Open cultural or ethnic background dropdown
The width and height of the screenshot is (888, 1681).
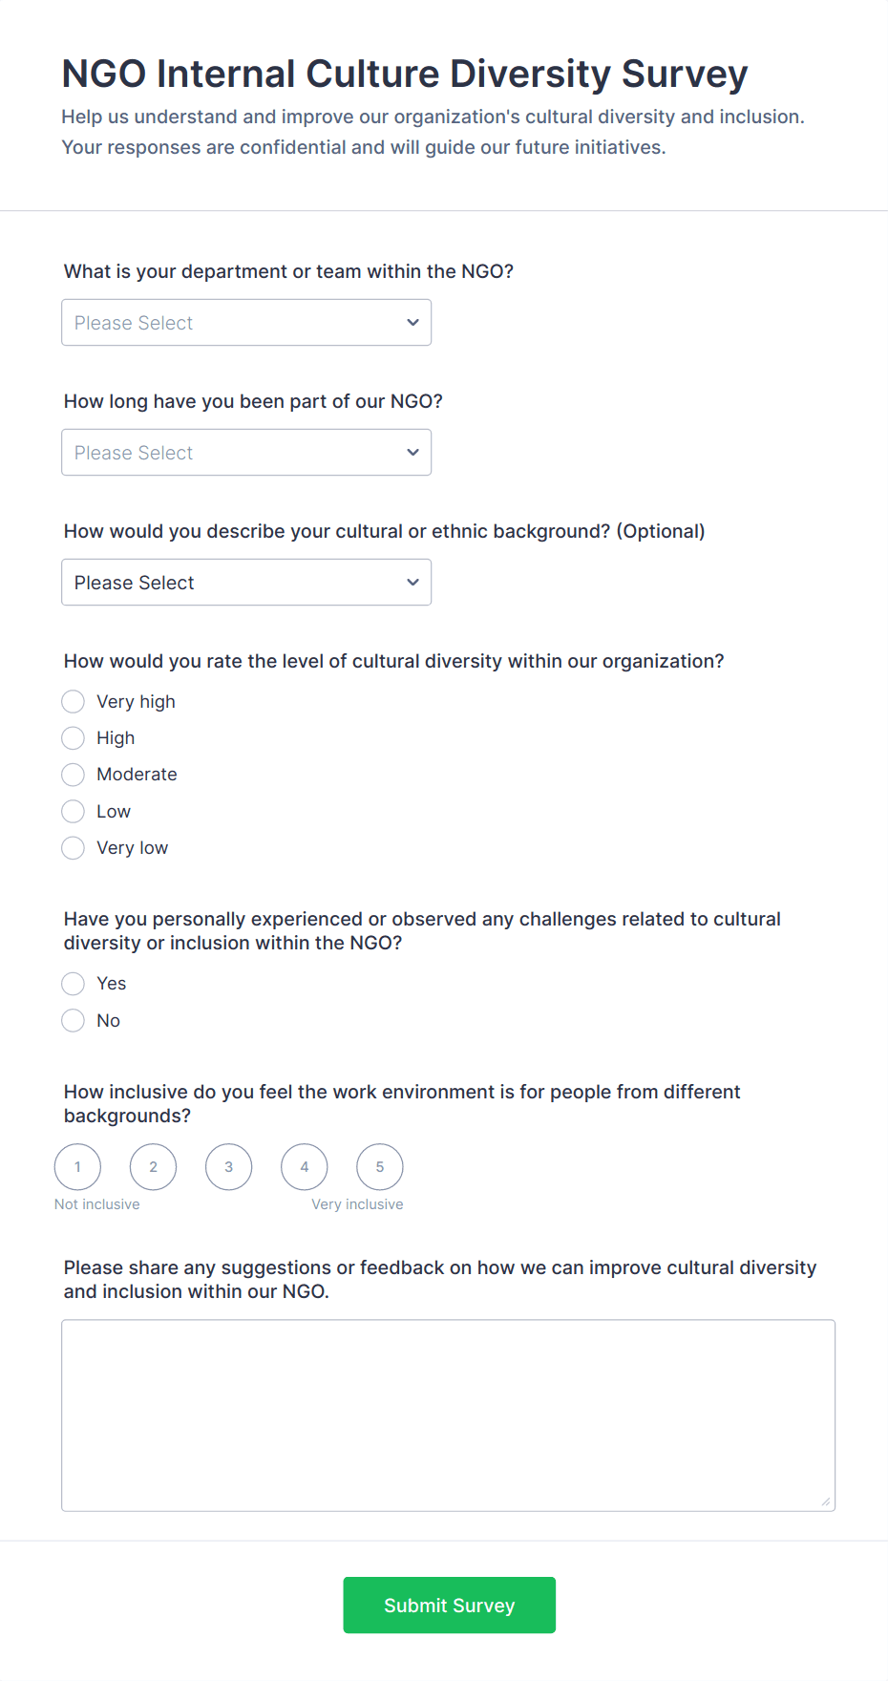(x=245, y=583)
